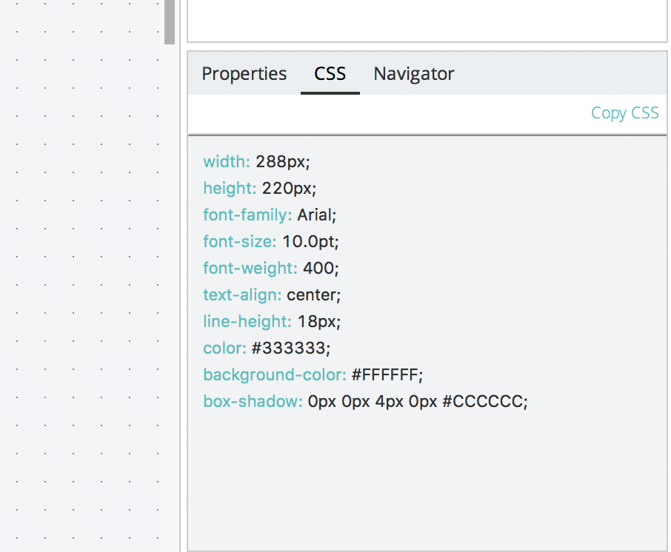Open the Navigator tab
This screenshot has height=552, width=671.
(x=413, y=74)
